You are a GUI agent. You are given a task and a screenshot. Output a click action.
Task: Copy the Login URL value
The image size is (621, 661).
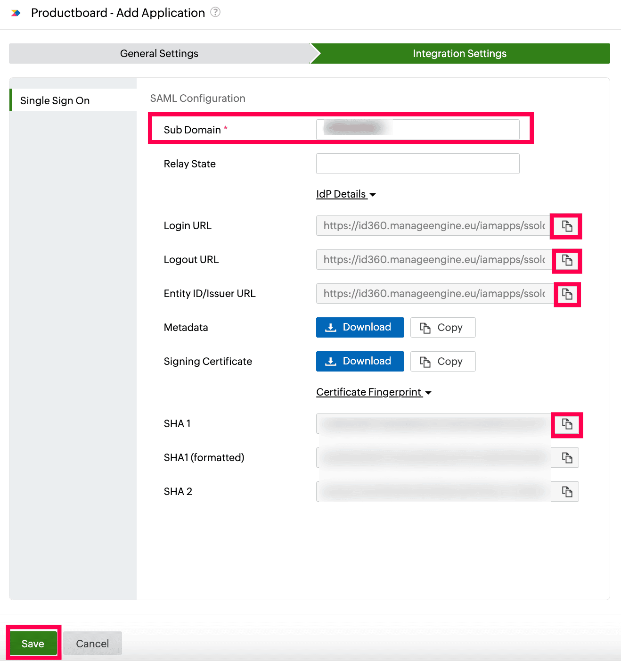click(x=567, y=226)
